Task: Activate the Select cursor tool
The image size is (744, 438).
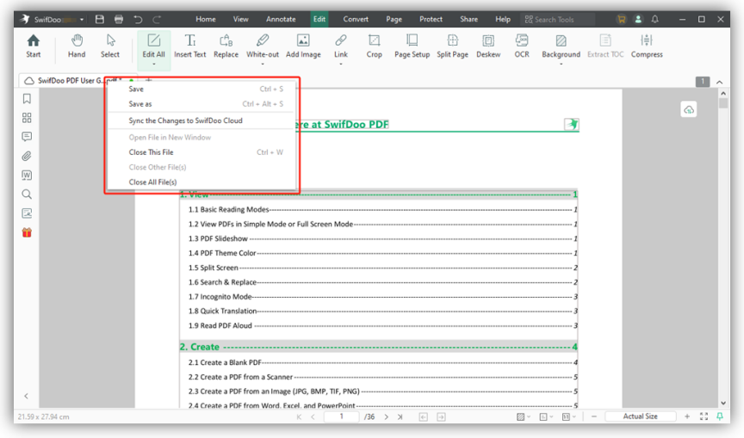Action: point(110,46)
